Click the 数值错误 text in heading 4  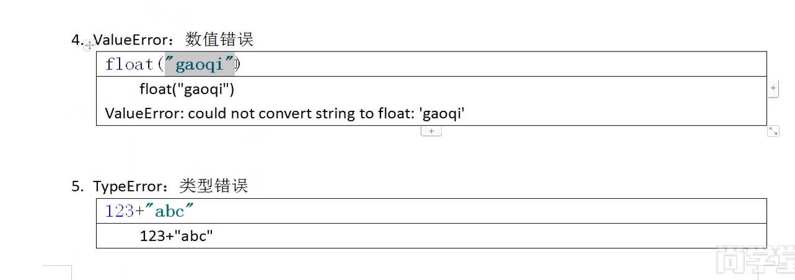[x=219, y=40]
